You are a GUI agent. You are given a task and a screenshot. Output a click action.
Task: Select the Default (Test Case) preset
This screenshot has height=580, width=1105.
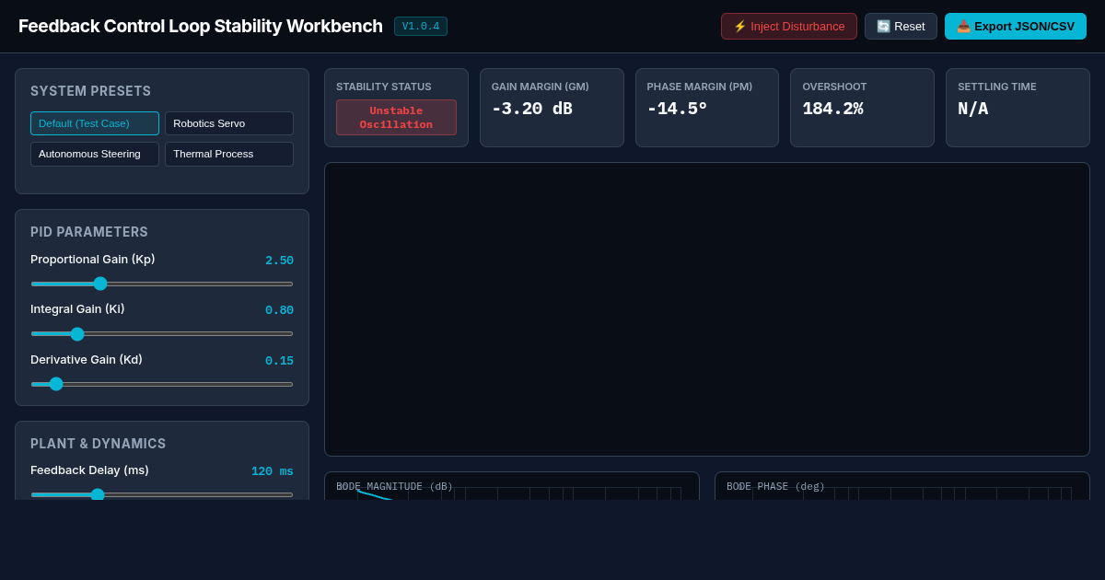click(x=95, y=123)
